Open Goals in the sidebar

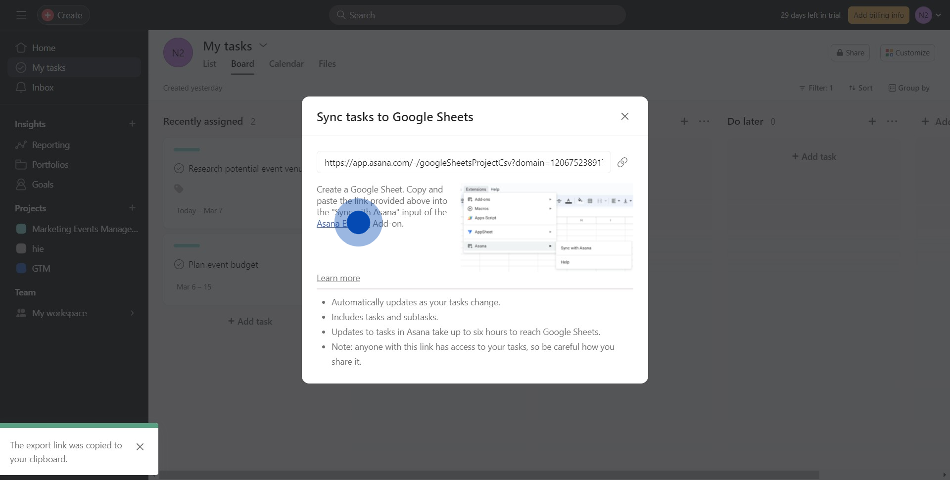coord(74,185)
